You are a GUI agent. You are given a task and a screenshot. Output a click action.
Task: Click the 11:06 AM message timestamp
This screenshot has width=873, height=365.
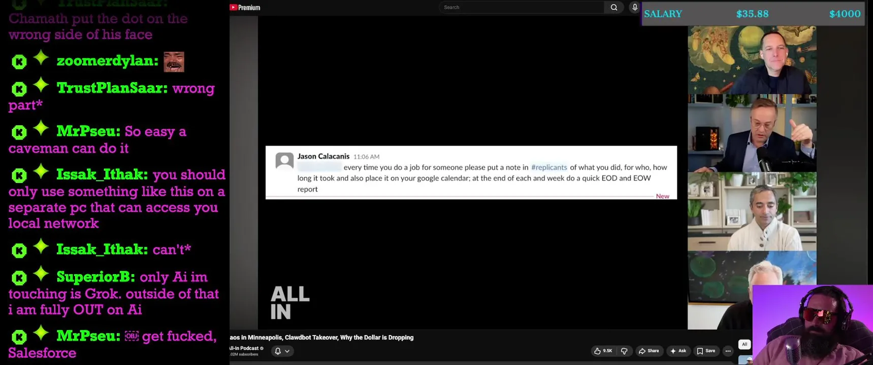point(366,157)
